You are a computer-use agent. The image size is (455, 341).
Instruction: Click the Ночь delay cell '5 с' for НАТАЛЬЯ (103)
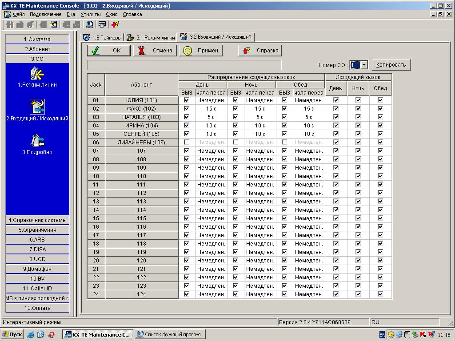tap(260, 117)
